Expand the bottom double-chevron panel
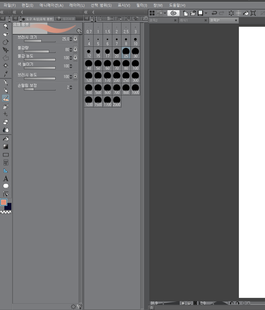Viewport: 265px width, 310px height. [151, 308]
